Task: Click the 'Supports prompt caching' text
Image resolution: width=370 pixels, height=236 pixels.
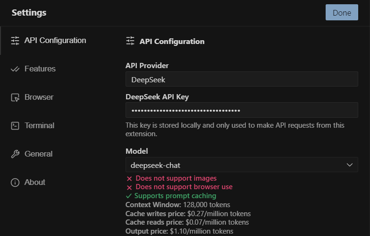Action: point(175,196)
